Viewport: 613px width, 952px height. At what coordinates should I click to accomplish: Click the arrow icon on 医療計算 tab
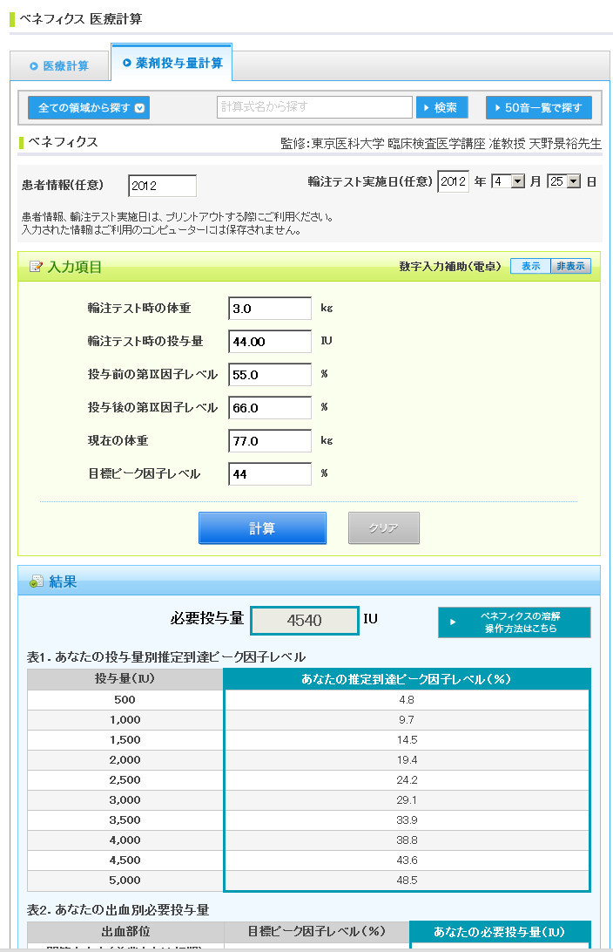pos(34,66)
